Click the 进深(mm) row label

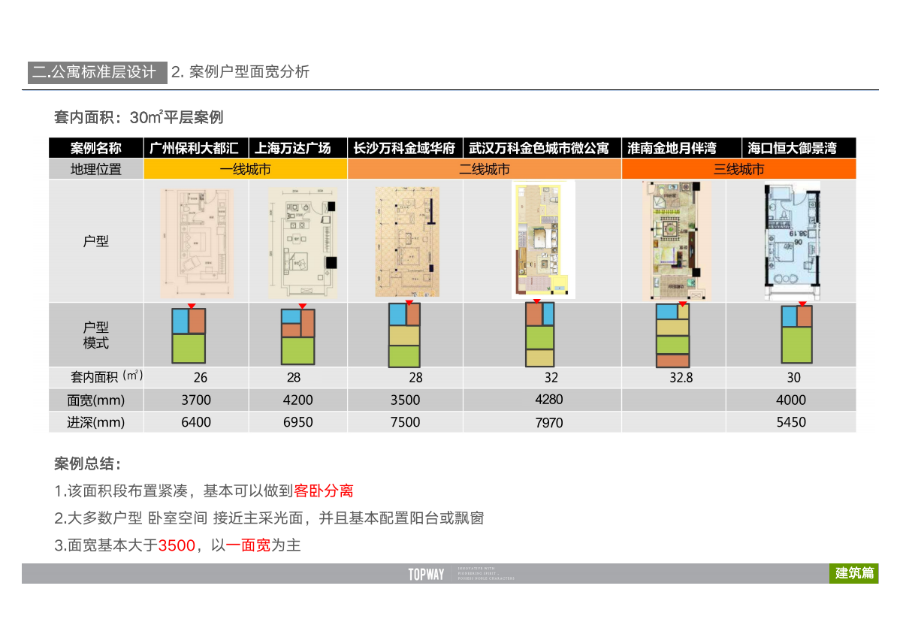pos(96,422)
